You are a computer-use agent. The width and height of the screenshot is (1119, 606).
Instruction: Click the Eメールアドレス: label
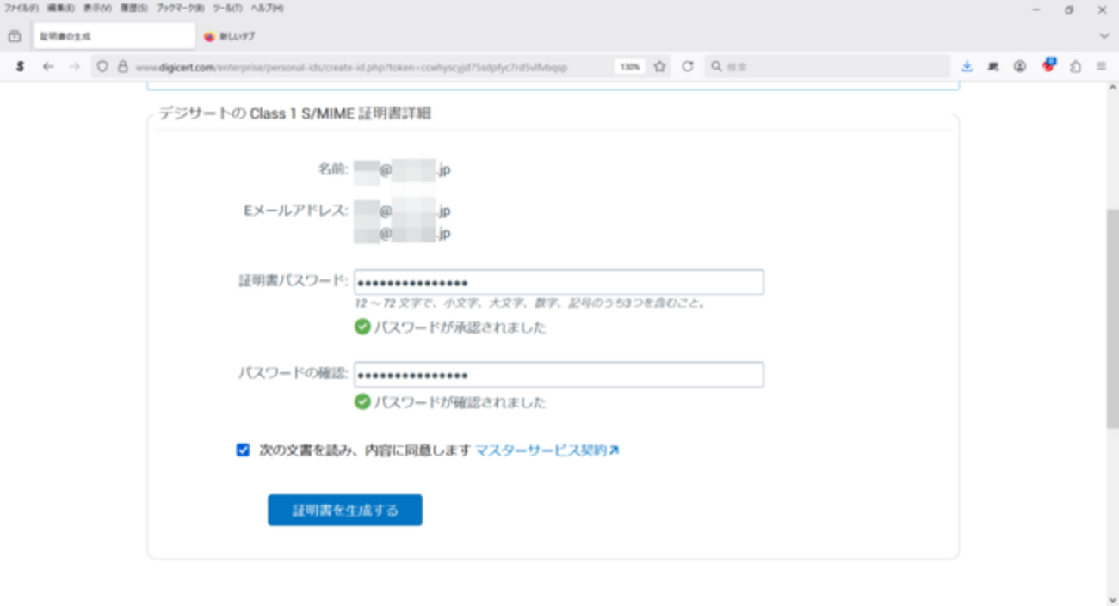pos(296,210)
